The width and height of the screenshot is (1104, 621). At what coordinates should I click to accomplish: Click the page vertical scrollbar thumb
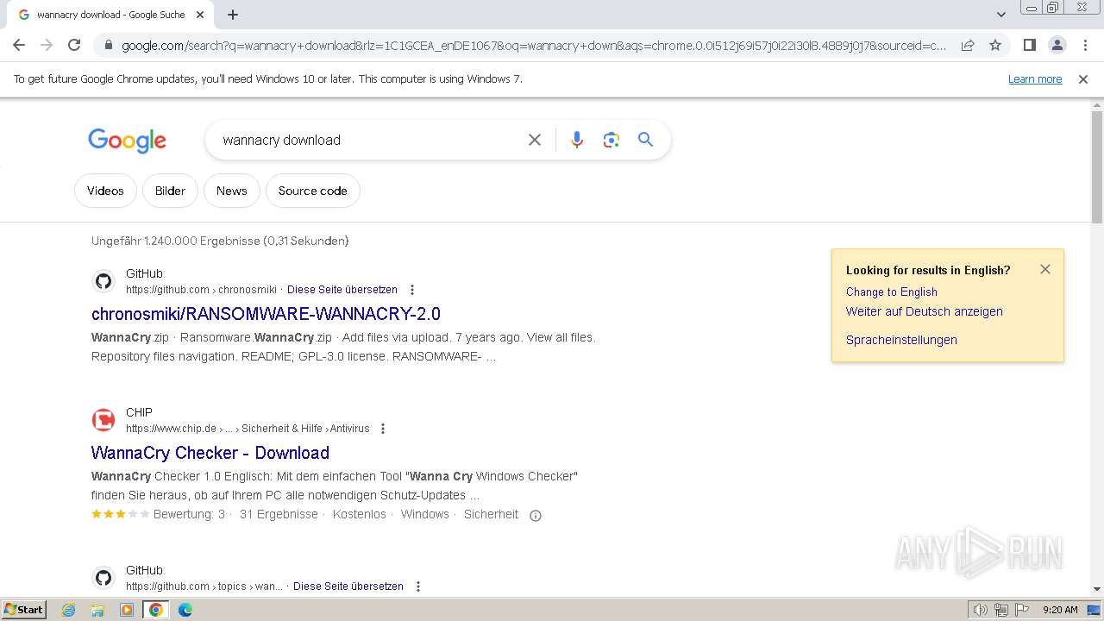click(x=1097, y=166)
